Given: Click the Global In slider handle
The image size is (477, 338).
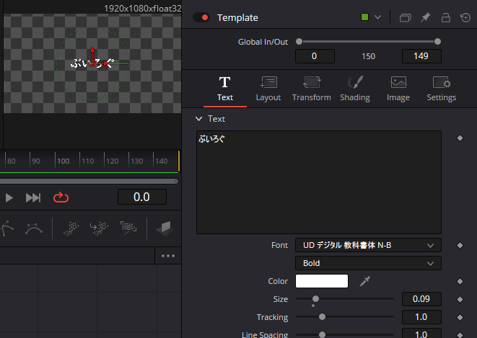Looking at the screenshot, I should tap(299, 42).
